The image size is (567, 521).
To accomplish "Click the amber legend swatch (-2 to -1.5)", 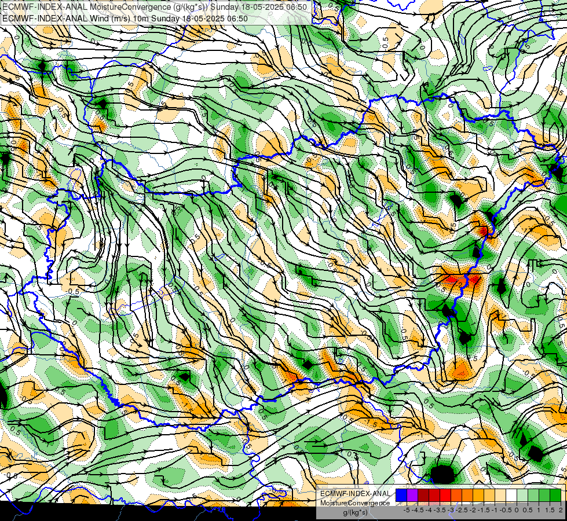I will pos(478,495).
